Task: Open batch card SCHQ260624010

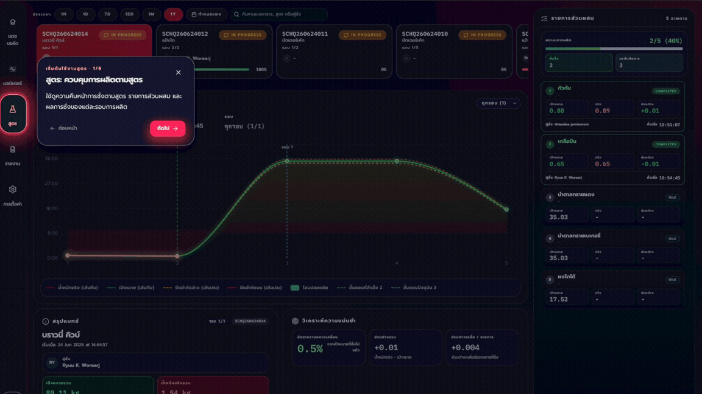Action: click(454, 51)
